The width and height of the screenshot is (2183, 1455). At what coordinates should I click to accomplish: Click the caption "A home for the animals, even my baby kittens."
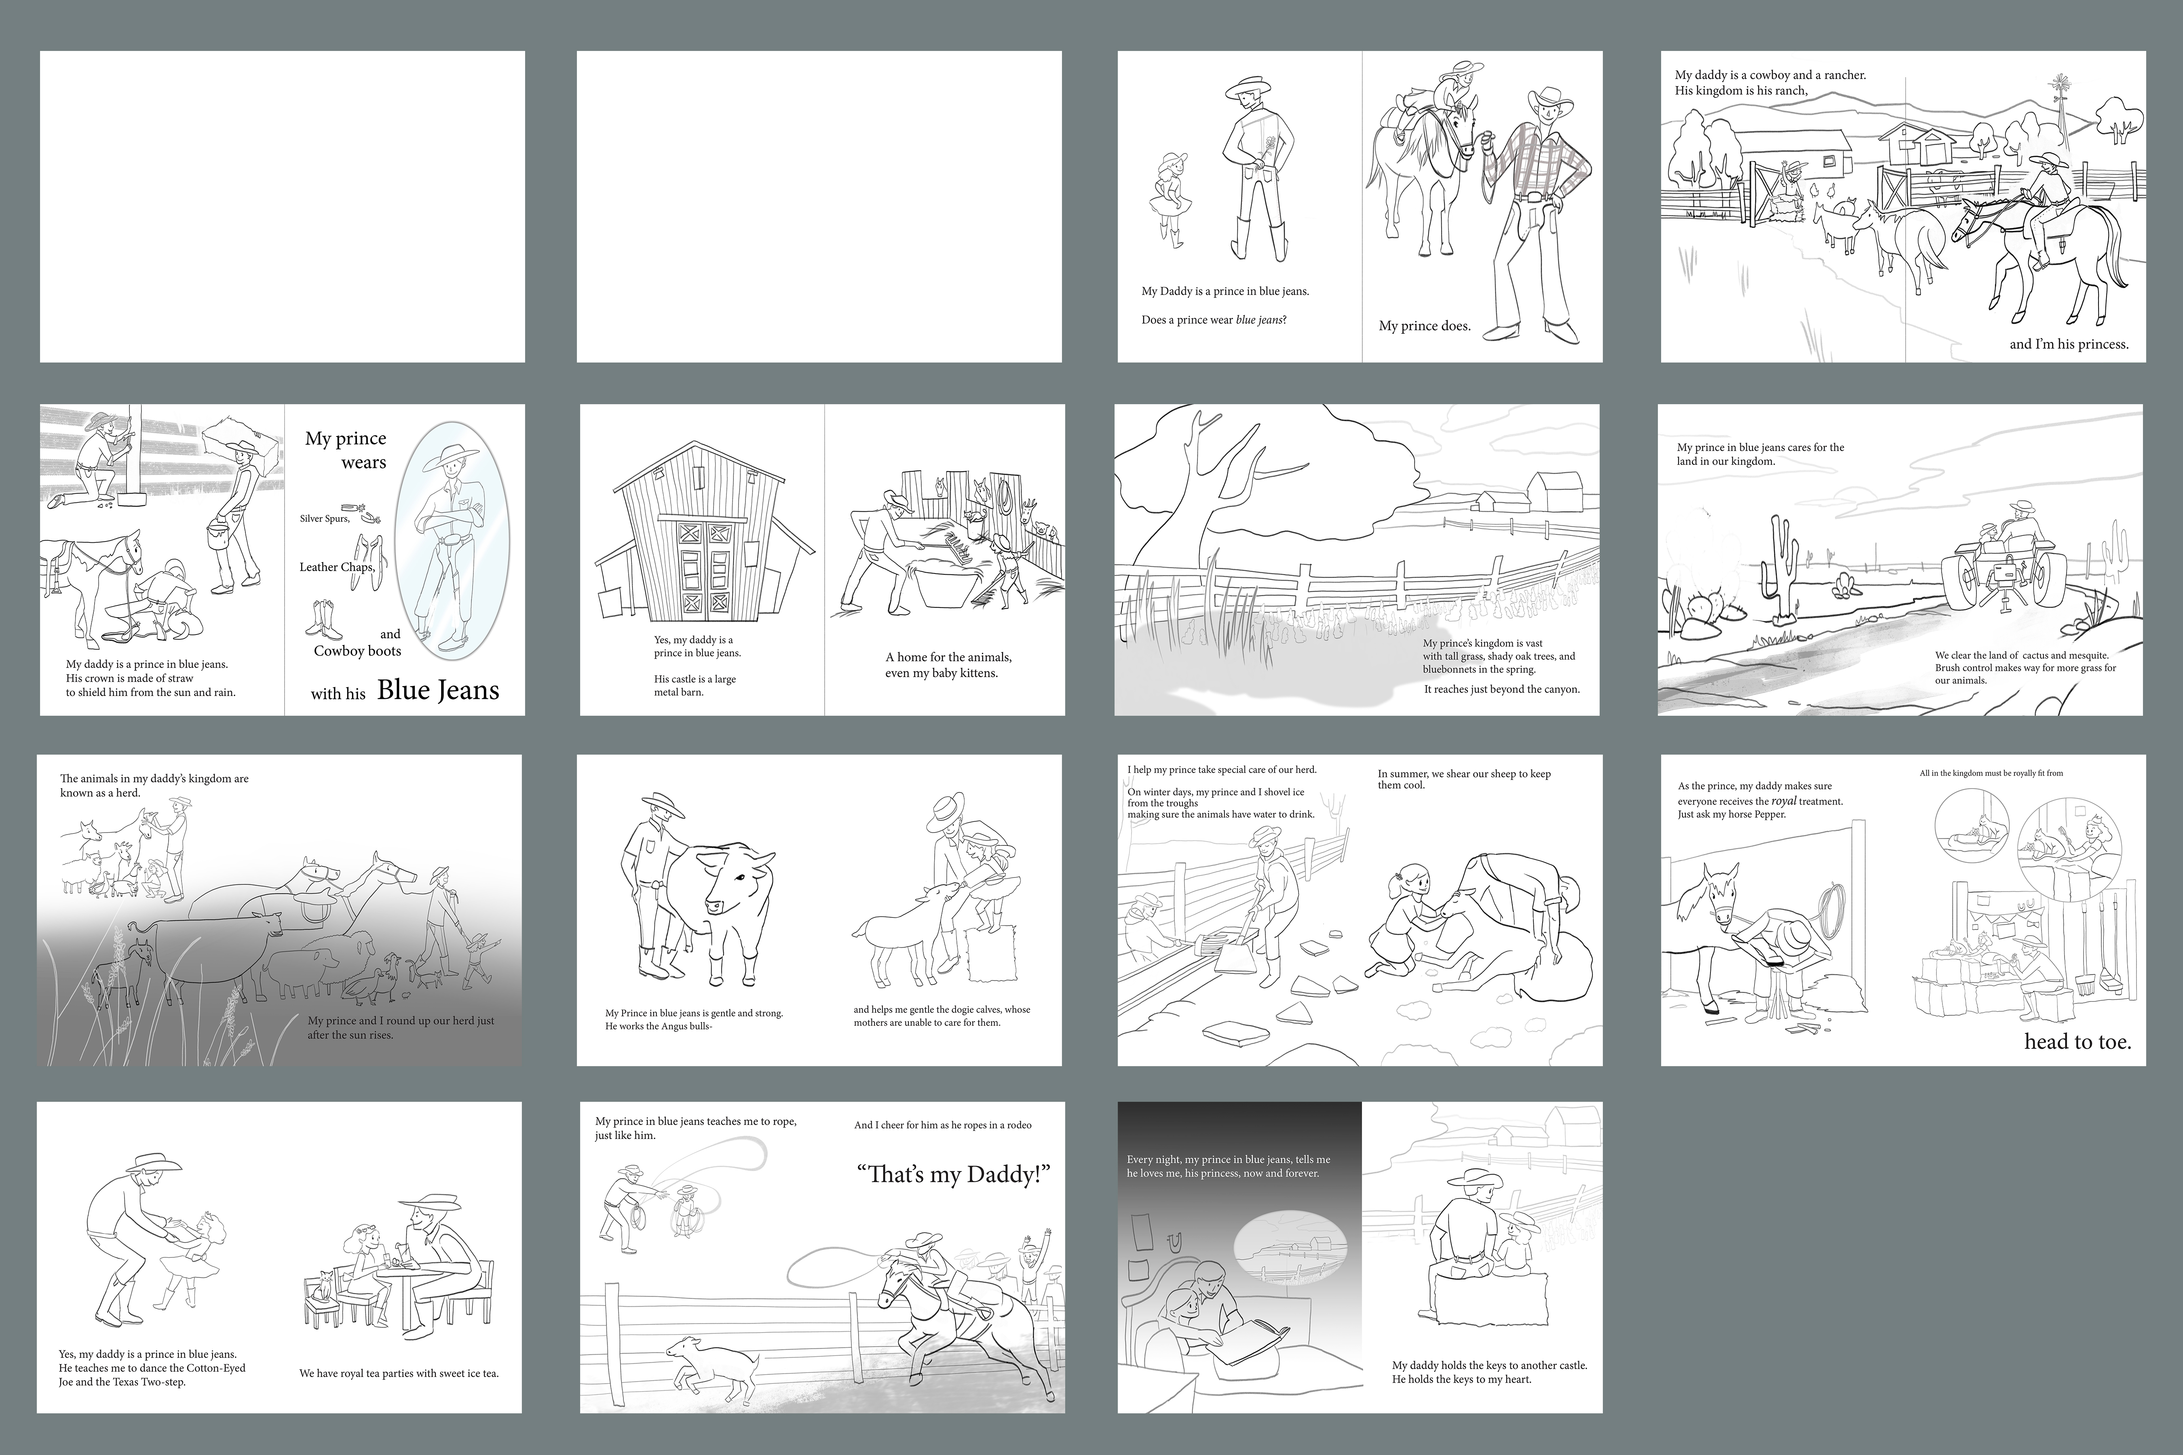[x=948, y=665]
